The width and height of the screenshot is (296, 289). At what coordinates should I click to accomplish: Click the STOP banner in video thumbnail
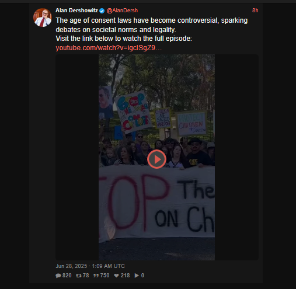pyautogui.click(x=156, y=203)
